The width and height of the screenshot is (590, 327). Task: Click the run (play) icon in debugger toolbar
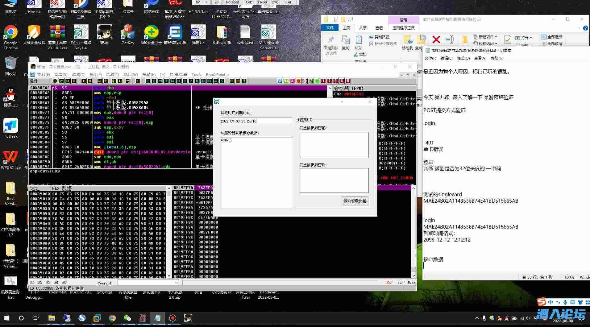tap(84, 81)
